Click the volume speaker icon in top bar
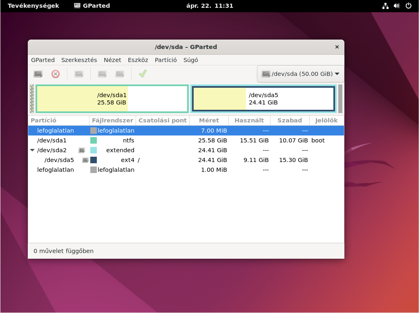The width and height of the screenshot is (420, 313). tap(397, 6)
